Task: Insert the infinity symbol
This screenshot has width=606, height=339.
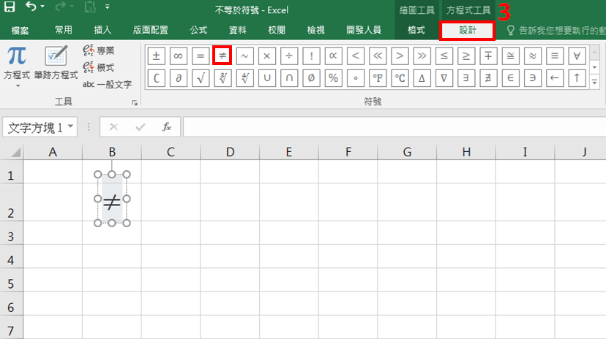Action: click(178, 56)
